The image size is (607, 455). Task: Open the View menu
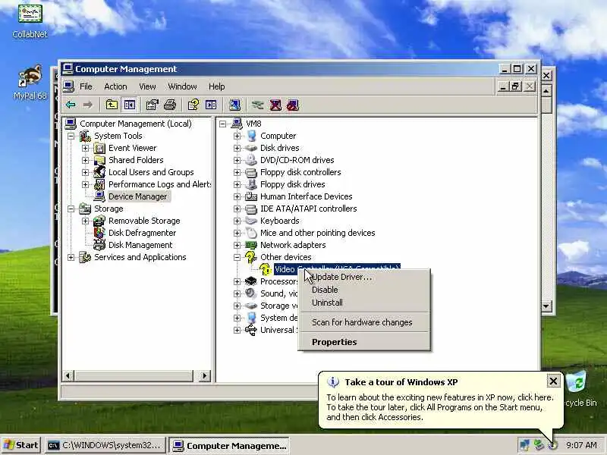click(x=147, y=86)
